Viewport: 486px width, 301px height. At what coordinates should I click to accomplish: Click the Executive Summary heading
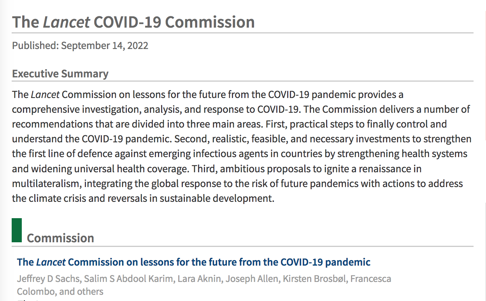point(60,73)
